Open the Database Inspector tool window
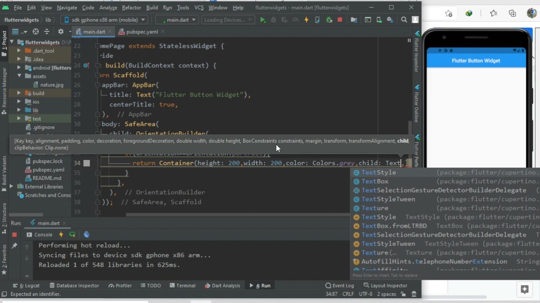The width and height of the screenshot is (540, 303). click(x=74, y=286)
